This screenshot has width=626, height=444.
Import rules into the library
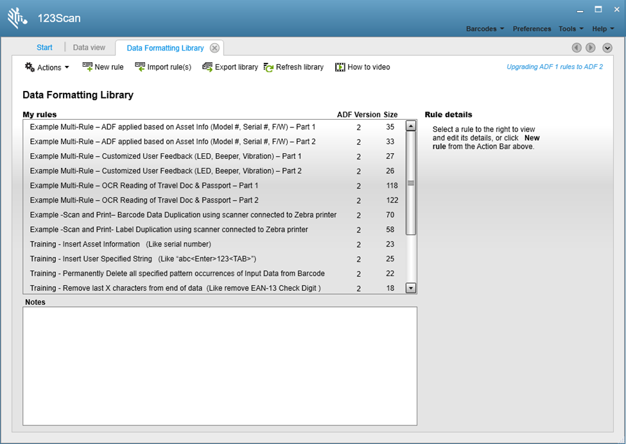pos(163,67)
